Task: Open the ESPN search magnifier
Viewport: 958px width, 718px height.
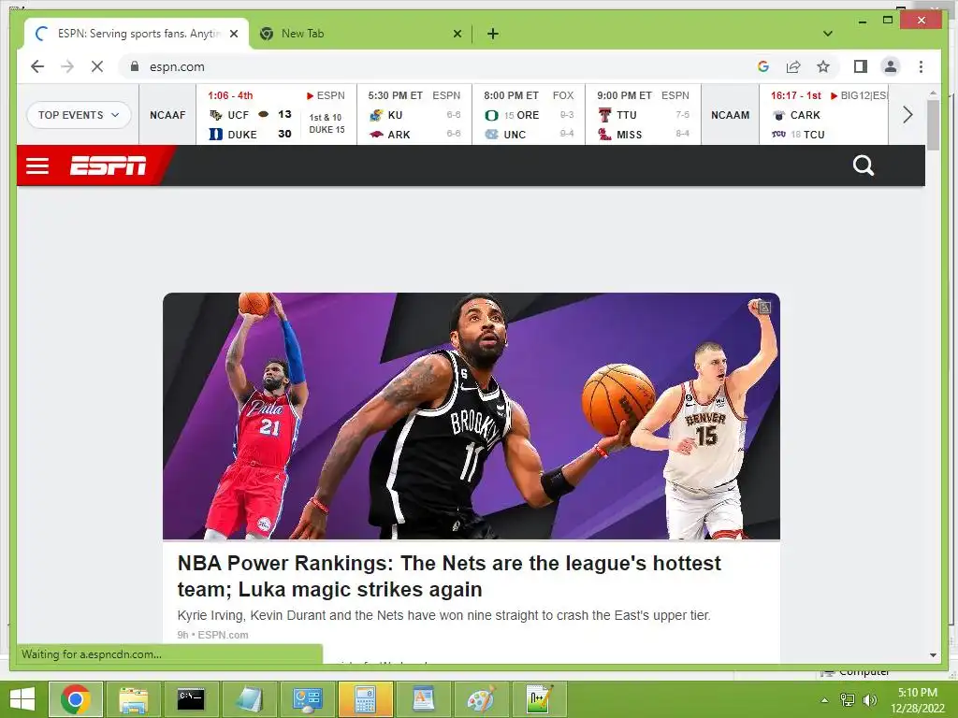Action: coord(863,165)
